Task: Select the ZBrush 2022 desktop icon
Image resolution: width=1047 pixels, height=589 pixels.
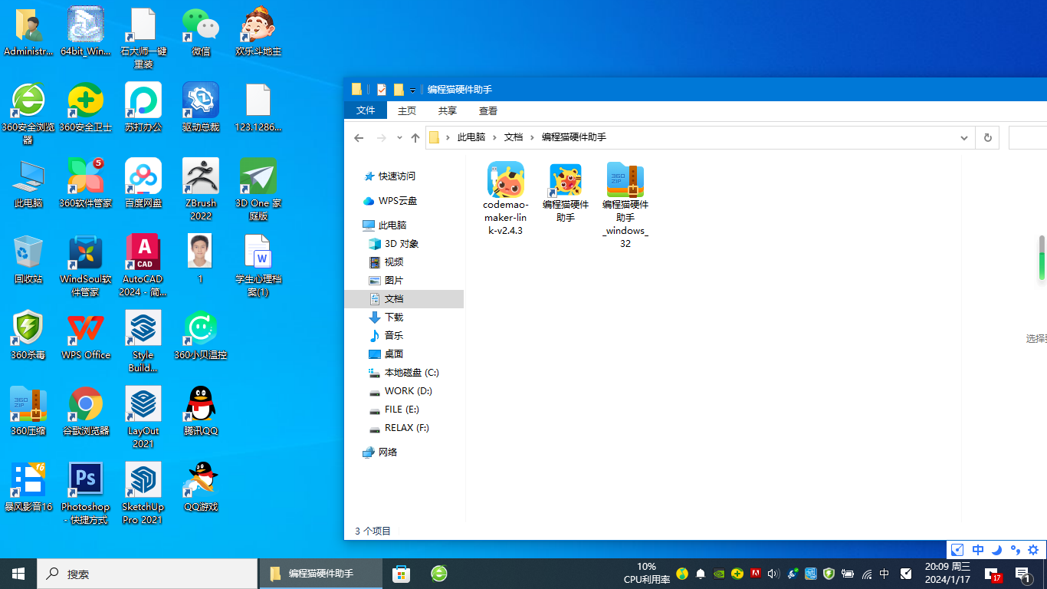Action: point(201,189)
